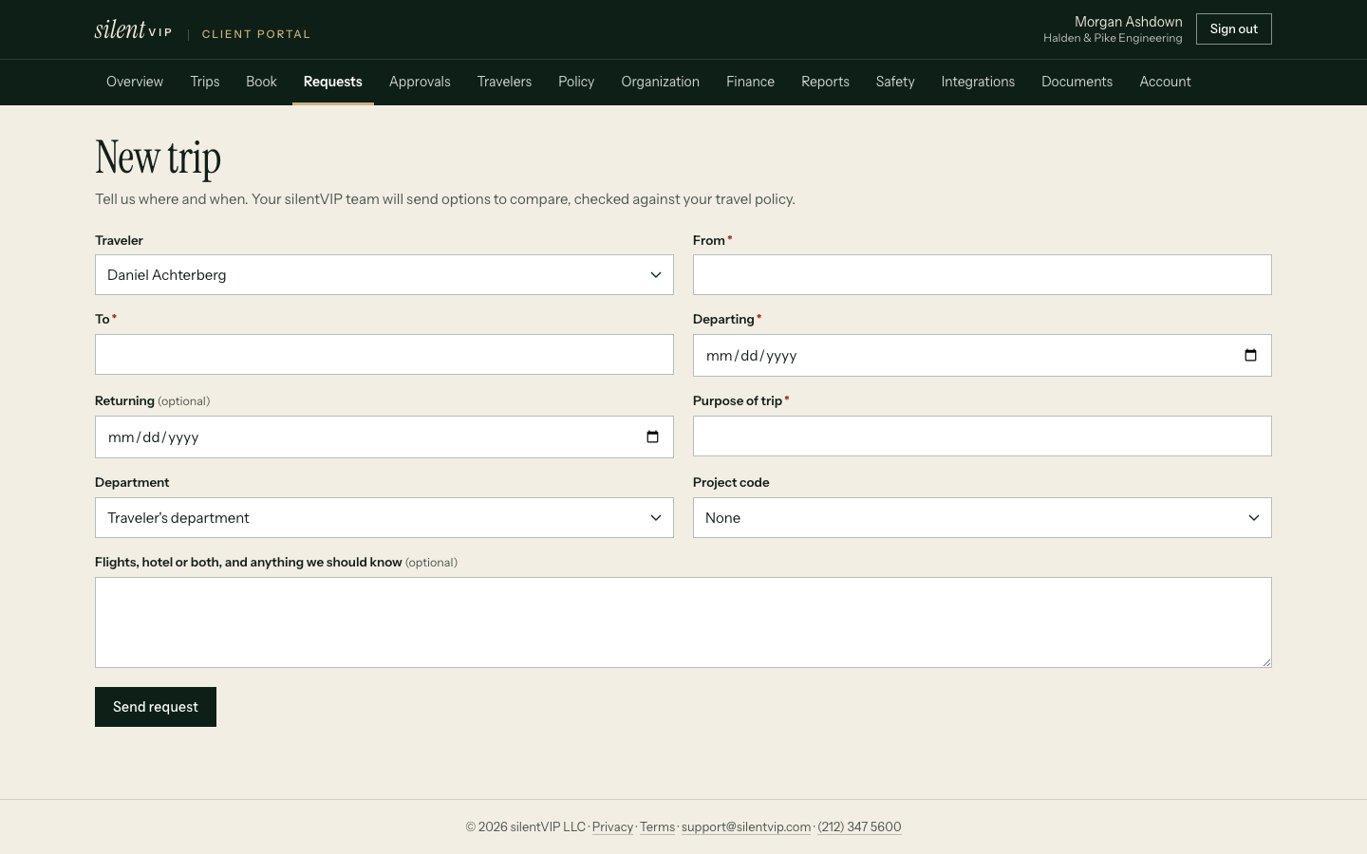The height and width of the screenshot is (854, 1367).
Task: Click the (212) 347 5600 phone link
Action: point(859,827)
